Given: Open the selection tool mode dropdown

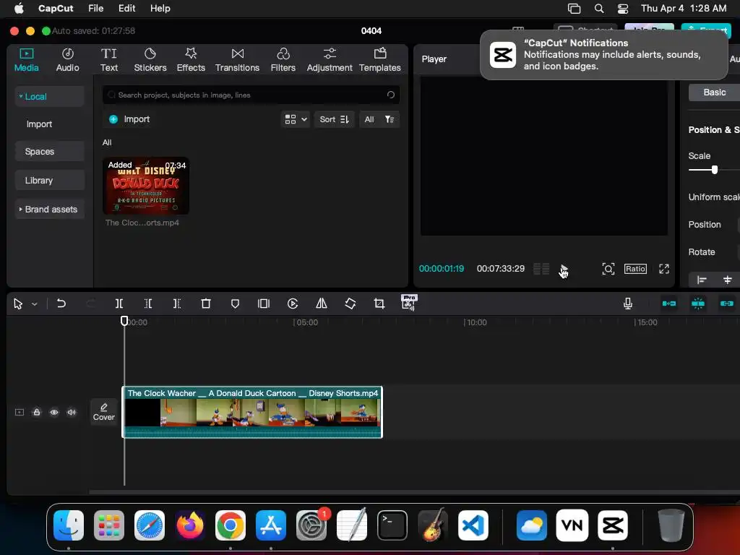Looking at the screenshot, I should (x=35, y=304).
